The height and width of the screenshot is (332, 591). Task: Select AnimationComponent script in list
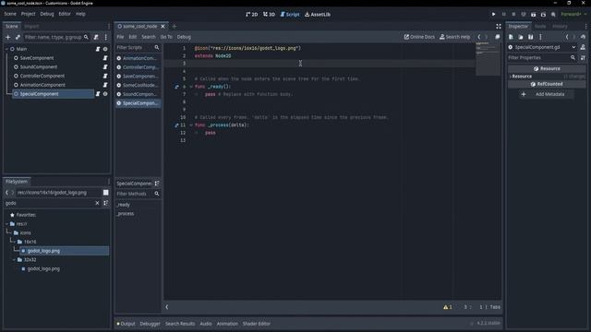click(138, 58)
